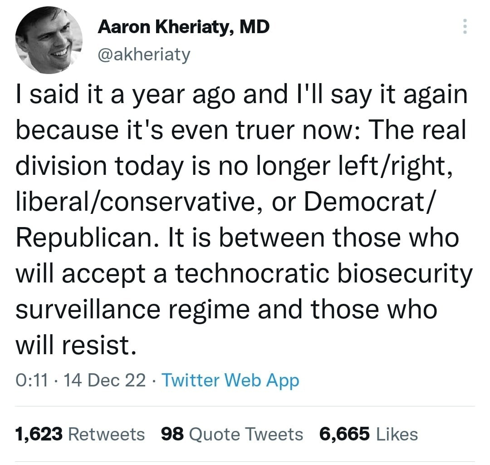The image size is (490, 465).
Task: Click the 'MD' suffix in the author name
Action: point(254,28)
